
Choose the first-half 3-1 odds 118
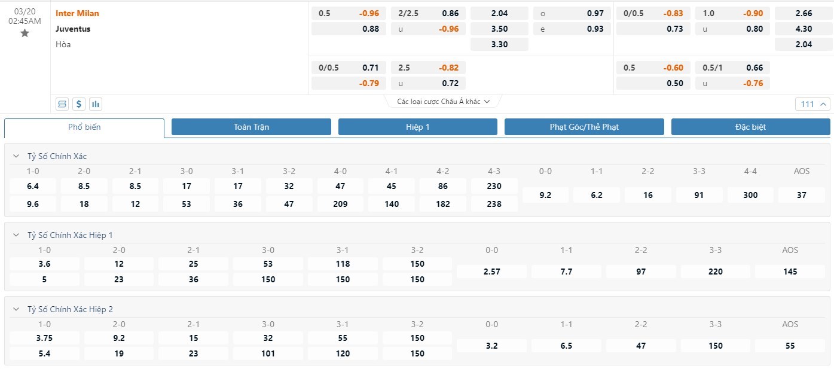(343, 264)
